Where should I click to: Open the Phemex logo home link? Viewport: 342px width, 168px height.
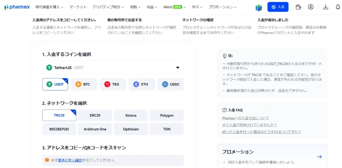point(17,7)
